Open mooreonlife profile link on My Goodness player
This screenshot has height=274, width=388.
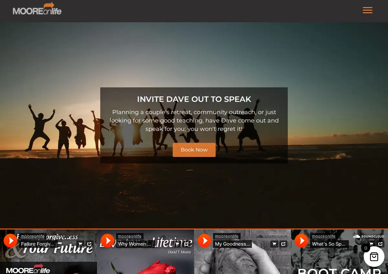[227, 236]
